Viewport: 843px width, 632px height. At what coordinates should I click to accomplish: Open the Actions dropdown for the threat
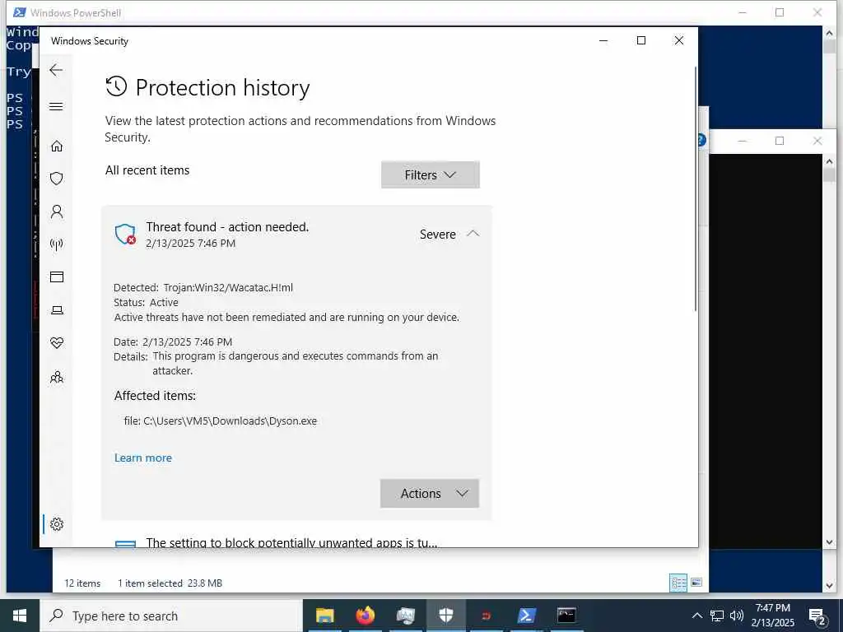pos(430,494)
